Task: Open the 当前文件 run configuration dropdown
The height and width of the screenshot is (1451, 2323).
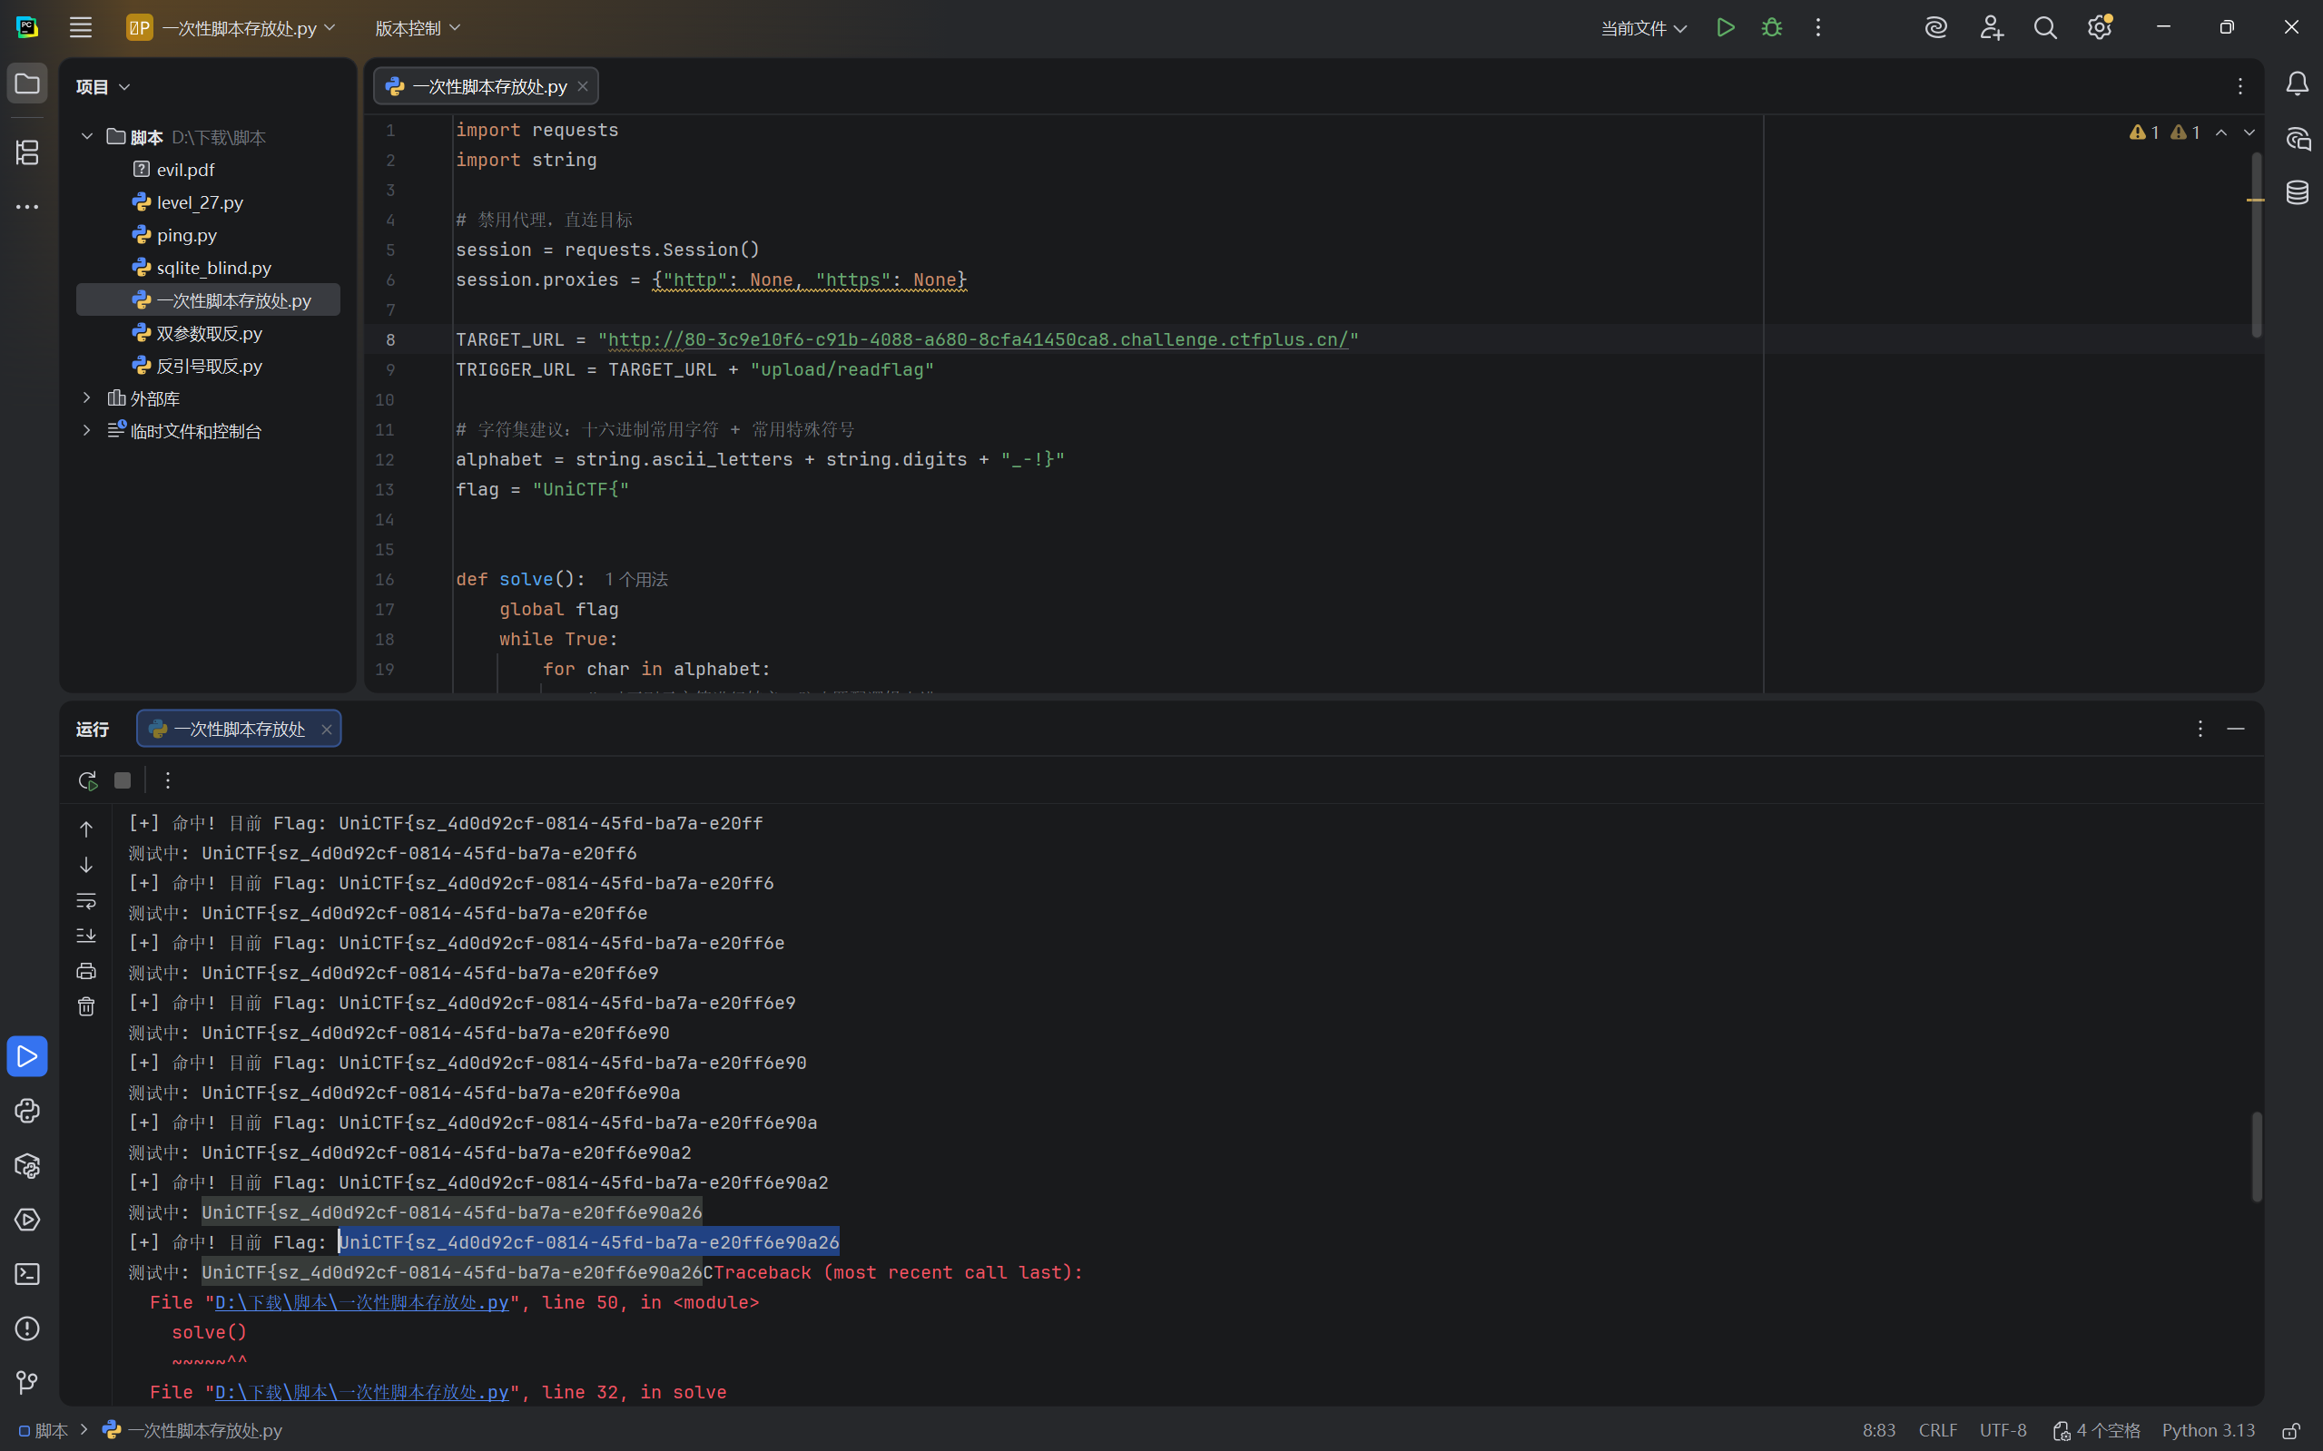Action: tap(1643, 28)
